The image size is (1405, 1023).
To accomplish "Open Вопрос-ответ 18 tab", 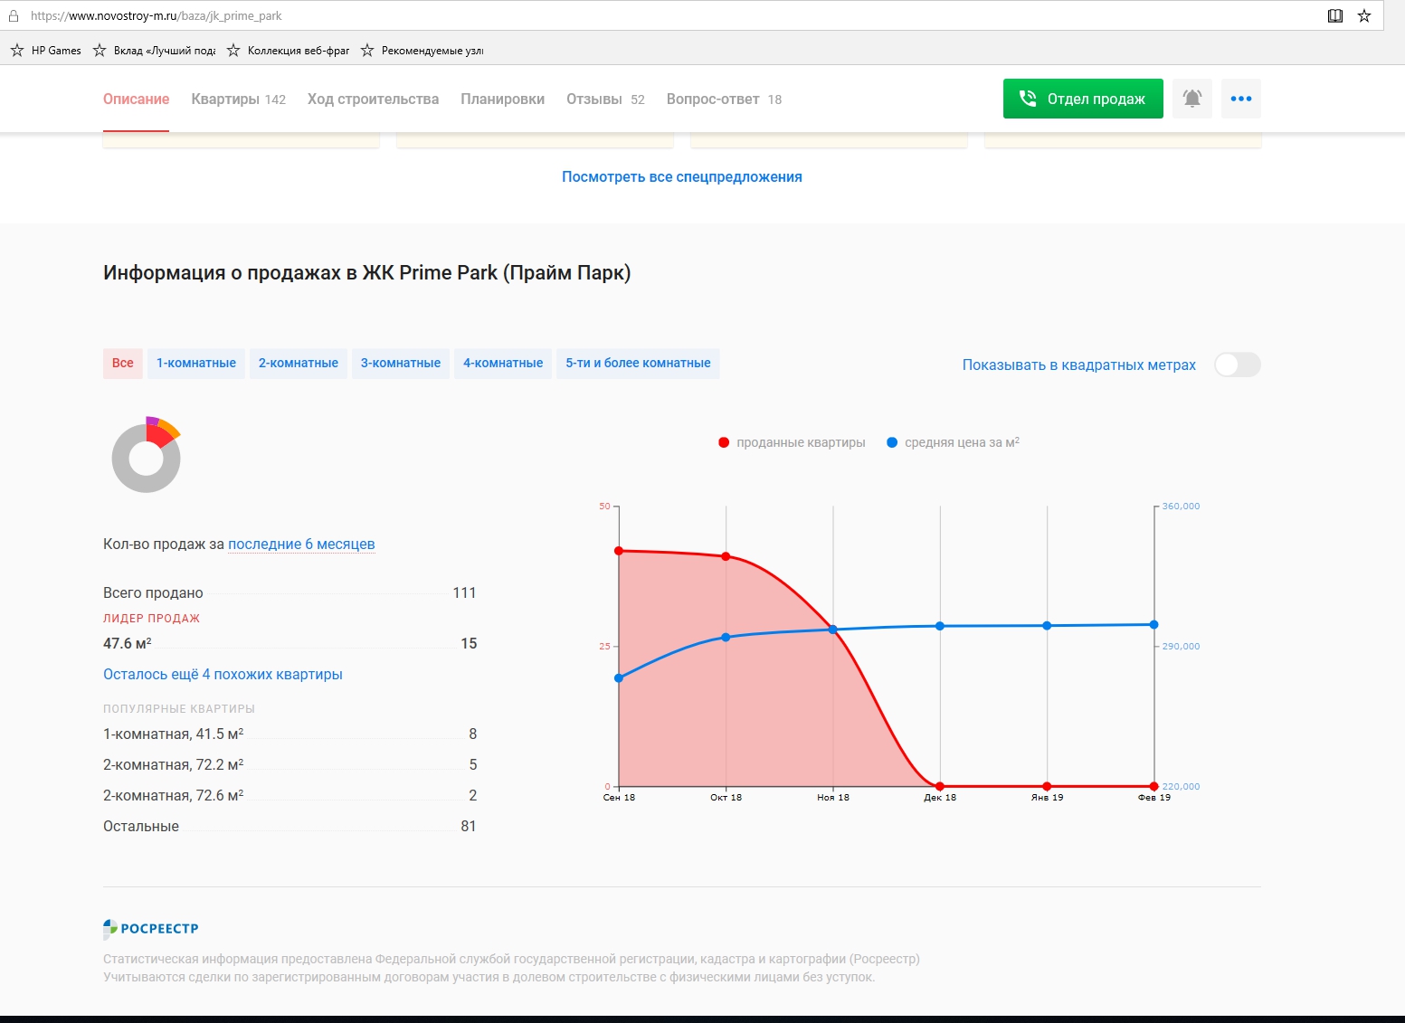I will [724, 99].
